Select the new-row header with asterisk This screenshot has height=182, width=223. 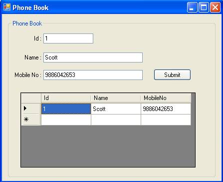31,119
